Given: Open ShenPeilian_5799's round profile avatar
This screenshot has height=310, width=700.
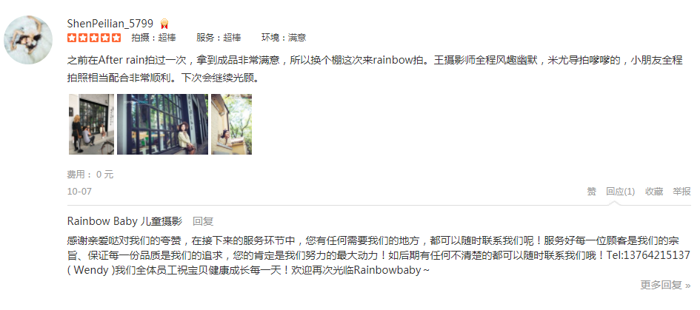Looking at the screenshot, I should click(27, 39).
